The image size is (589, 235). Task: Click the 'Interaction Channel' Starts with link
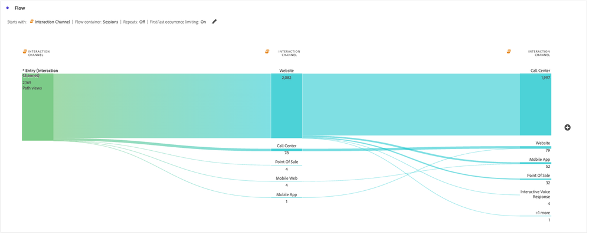click(52, 22)
